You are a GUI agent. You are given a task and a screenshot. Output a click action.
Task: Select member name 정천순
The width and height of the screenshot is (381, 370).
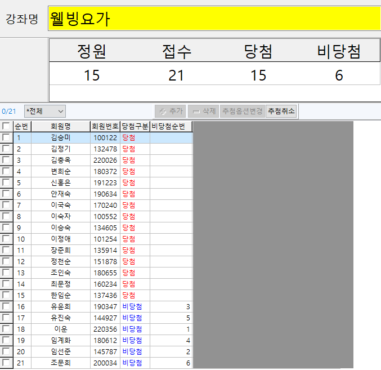[x=61, y=261]
